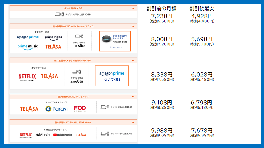Select the 使い放題MAX 5G Netflixパック (P) title
264x148 pixels.
(73, 61)
